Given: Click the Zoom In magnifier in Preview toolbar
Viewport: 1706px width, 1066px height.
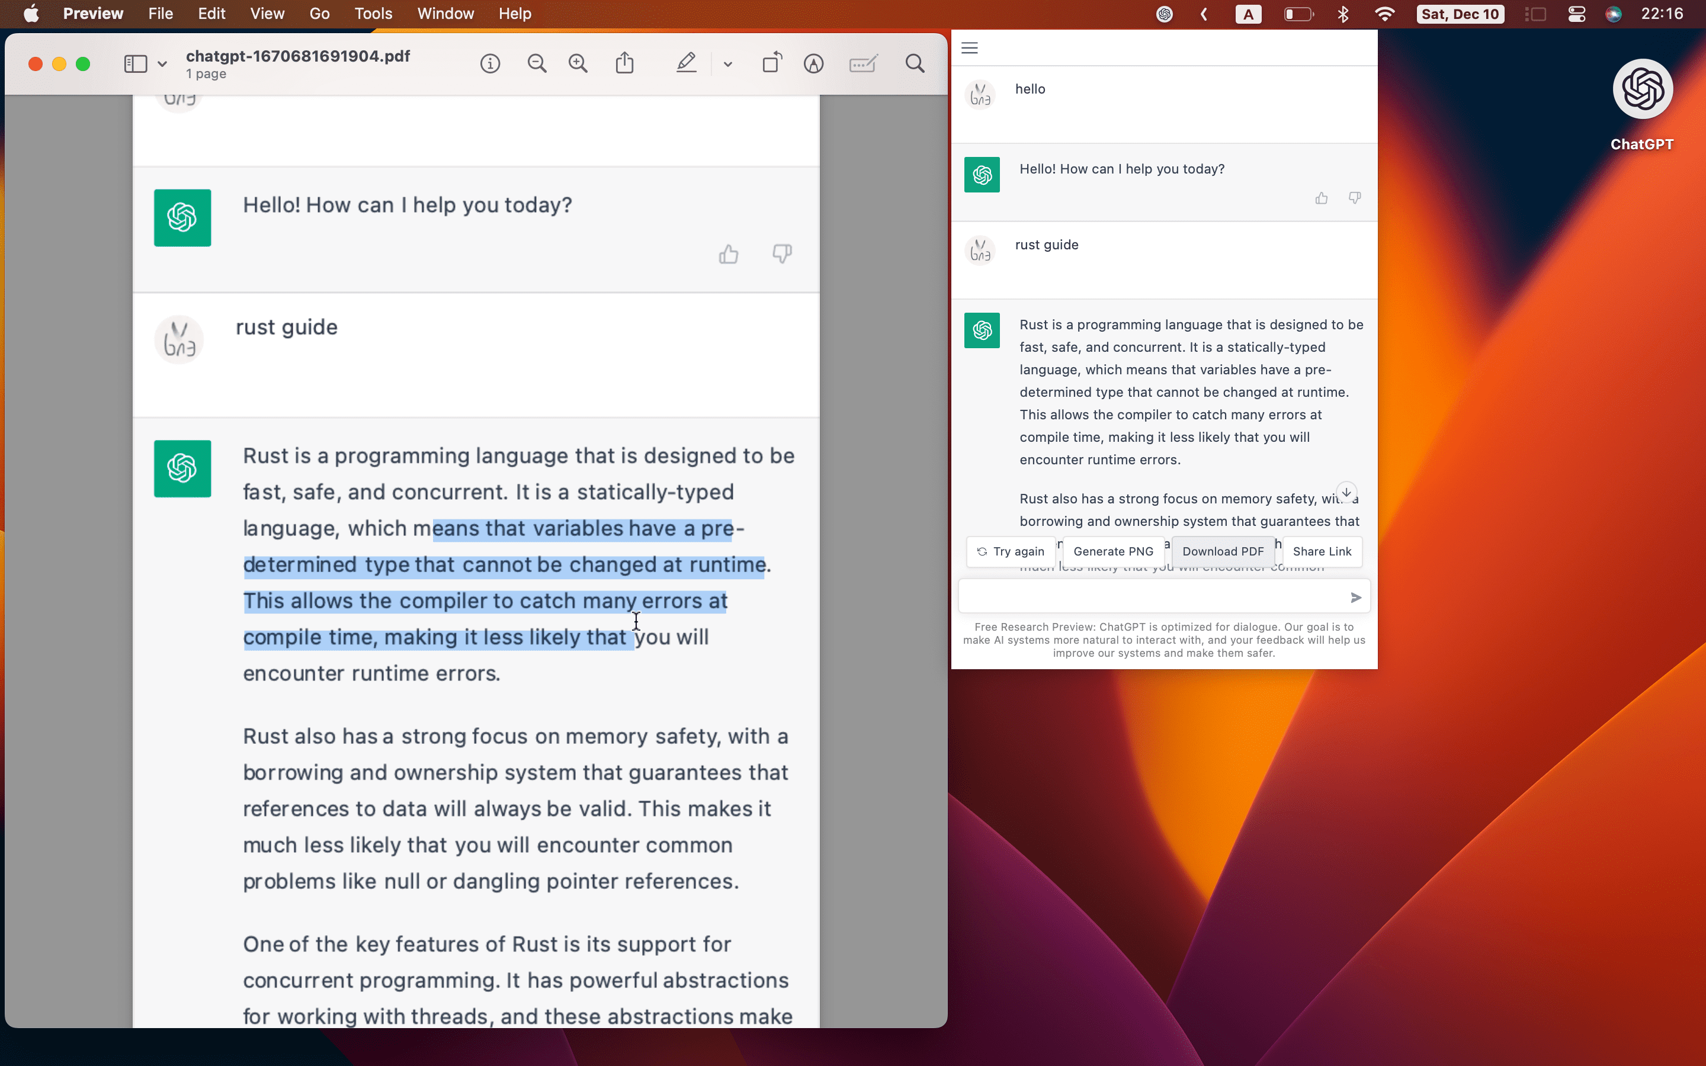Looking at the screenshot, I should (578, 64).
